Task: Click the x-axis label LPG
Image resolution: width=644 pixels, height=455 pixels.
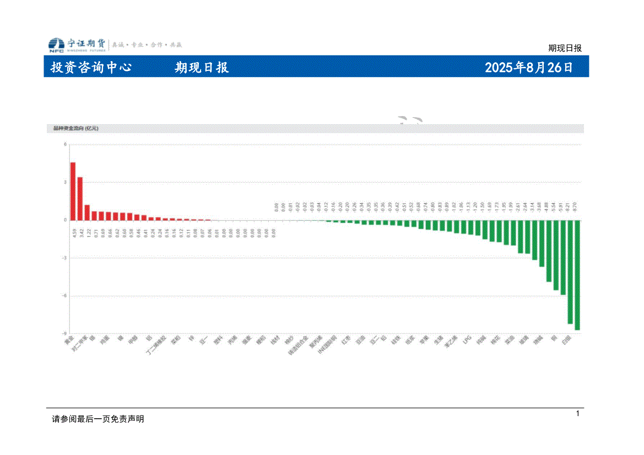Action: click(467, 339)
